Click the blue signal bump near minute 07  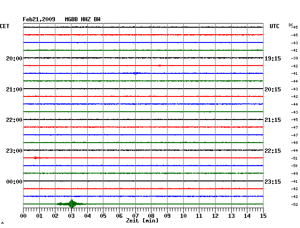coord(135,73)
